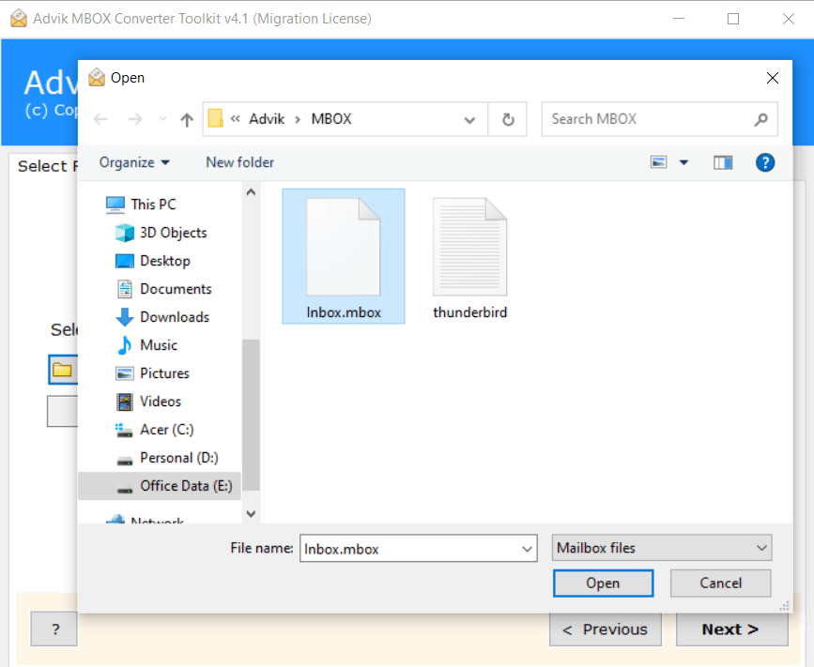
Task: Click the Back navigation arrow
Action: [100, 118]
